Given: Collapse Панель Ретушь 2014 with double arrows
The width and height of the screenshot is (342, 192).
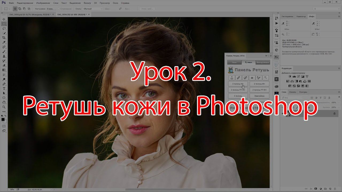Looking at the screenshot, I should [266, 56].
